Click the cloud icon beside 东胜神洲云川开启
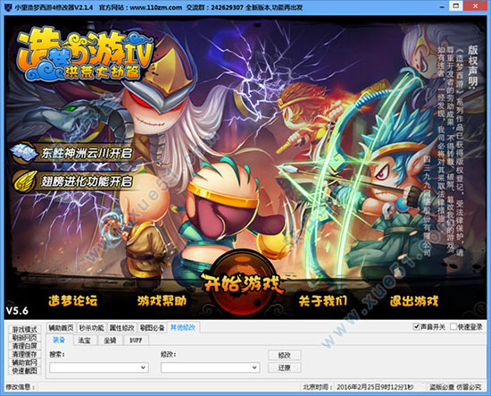The height and width of the screenshot is (396, 491). 23,153
